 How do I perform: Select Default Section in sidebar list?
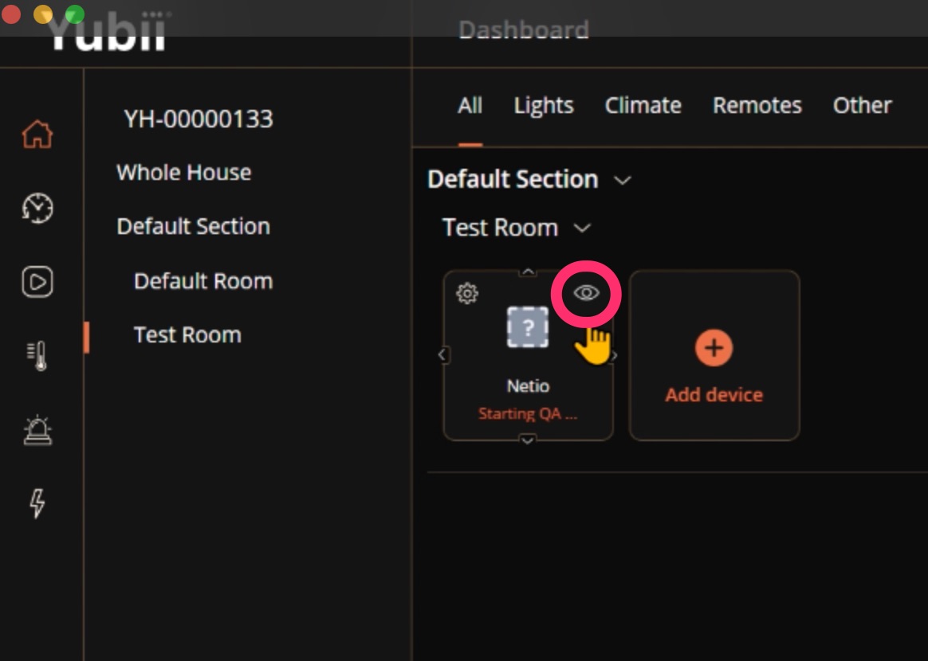pos(194,226)
